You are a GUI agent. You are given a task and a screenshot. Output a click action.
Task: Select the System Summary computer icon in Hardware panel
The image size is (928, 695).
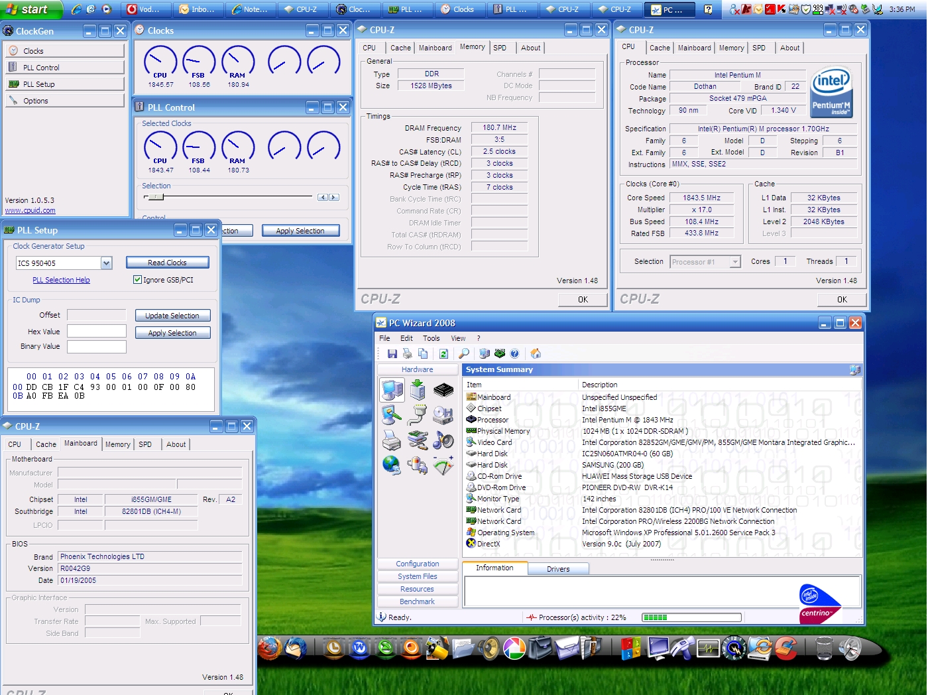(x=392, y=390)
